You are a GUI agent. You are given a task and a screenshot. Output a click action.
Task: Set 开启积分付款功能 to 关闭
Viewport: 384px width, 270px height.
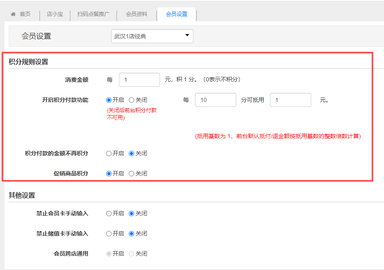(132, 100)
